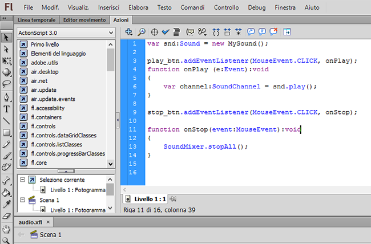371x244 pixels.
Task: Switch to Editor movimento tab
Action: click(x=84, y=20)
